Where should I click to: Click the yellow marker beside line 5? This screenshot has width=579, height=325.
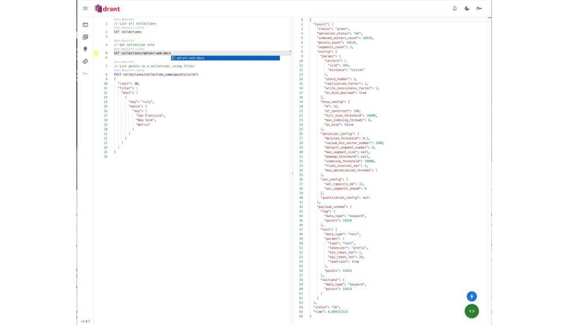pos(96,54)
